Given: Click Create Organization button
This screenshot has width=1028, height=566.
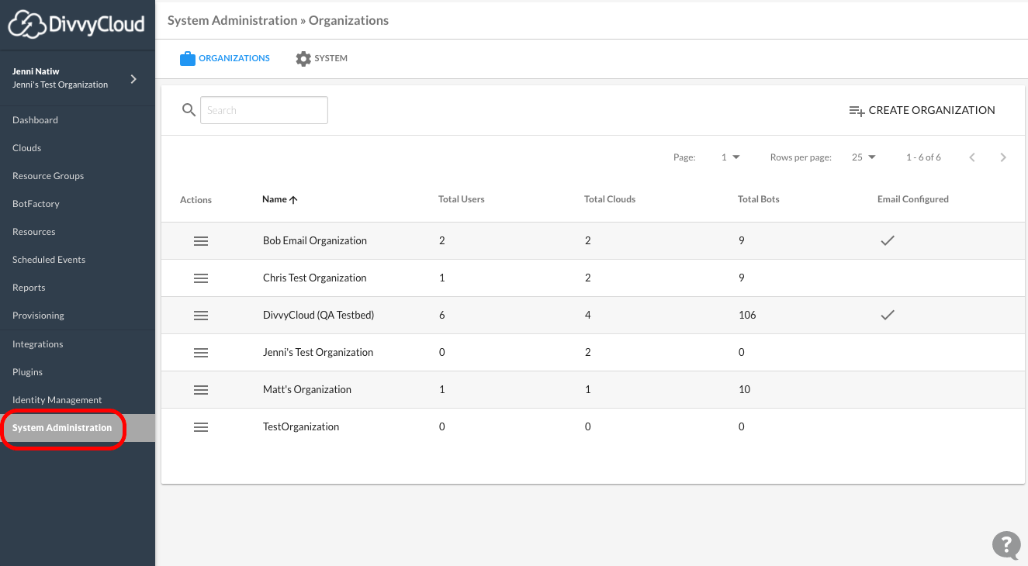Looking at the screenshot, I should (x=922, y=111).
